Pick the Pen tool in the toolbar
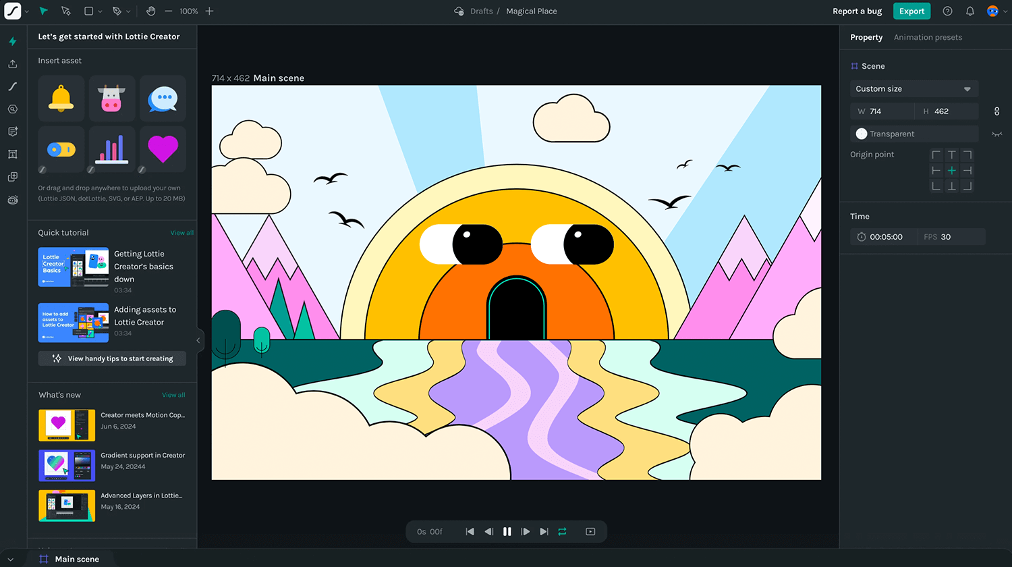Viewport: 1012px width, 567px height. coord(117,11)
